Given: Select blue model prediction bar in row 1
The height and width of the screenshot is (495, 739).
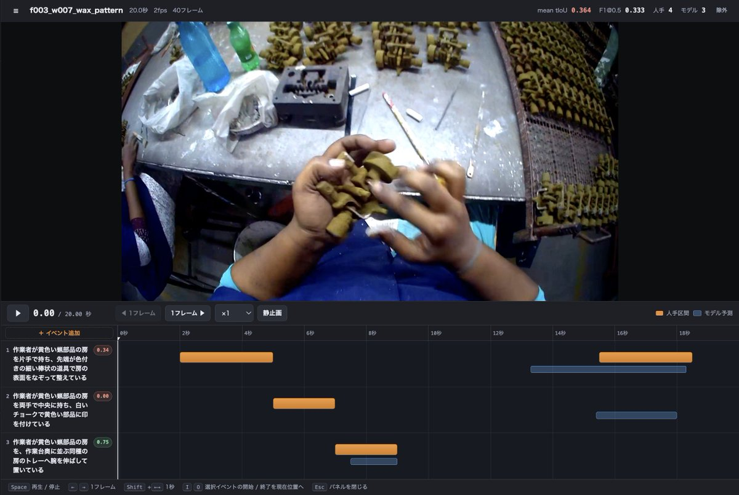Looking at the screenshot, I should 608,369.
